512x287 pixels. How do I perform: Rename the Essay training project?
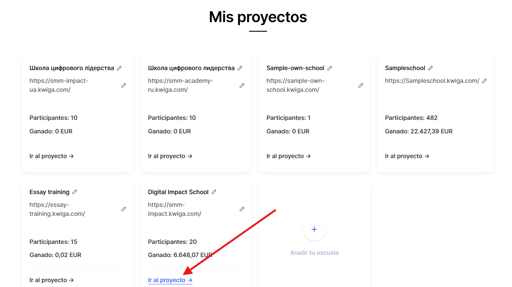coord(75,192)
